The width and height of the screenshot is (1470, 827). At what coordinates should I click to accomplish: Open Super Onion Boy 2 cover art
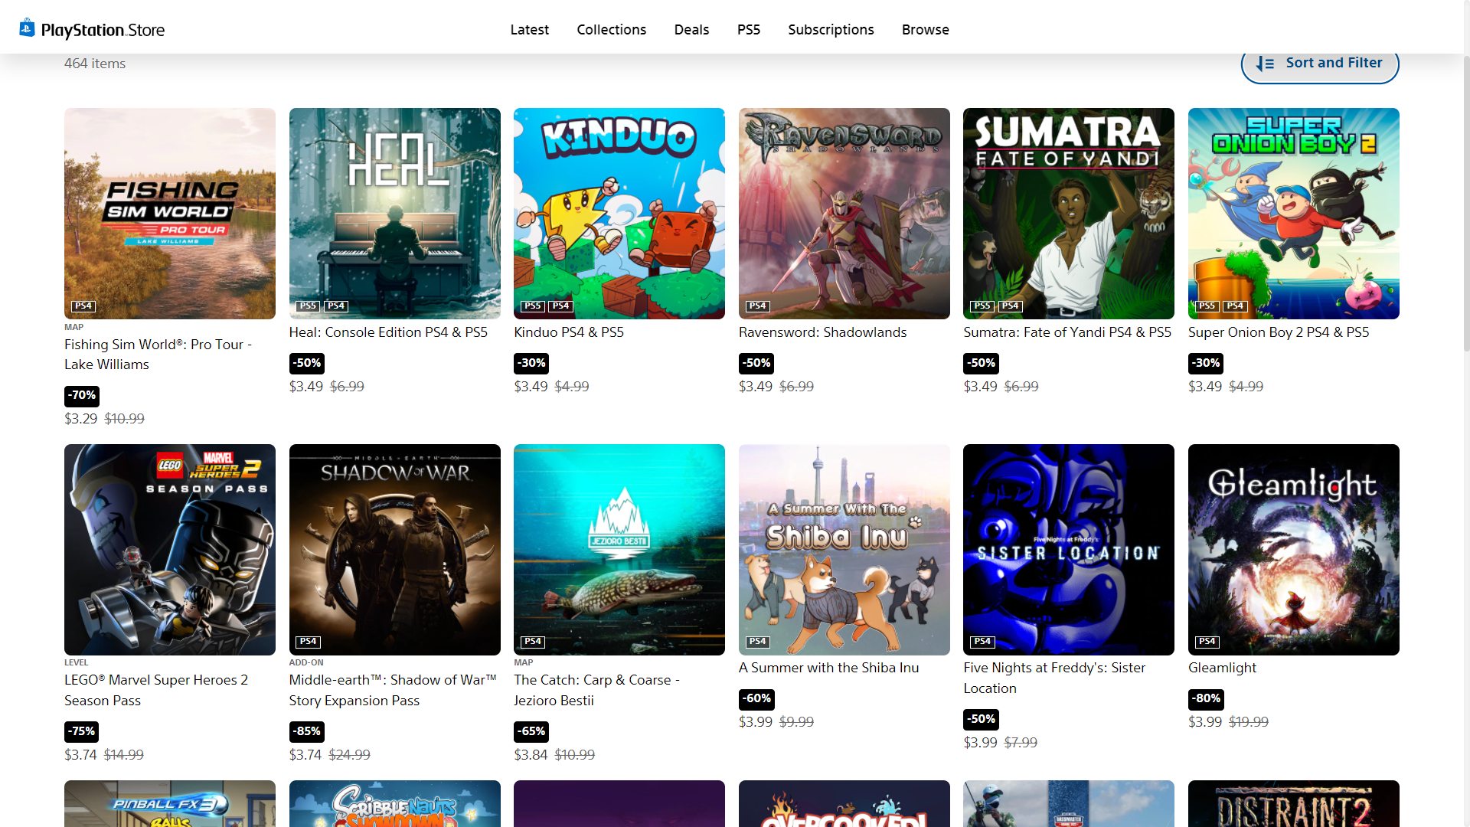tap(1293, 213)
